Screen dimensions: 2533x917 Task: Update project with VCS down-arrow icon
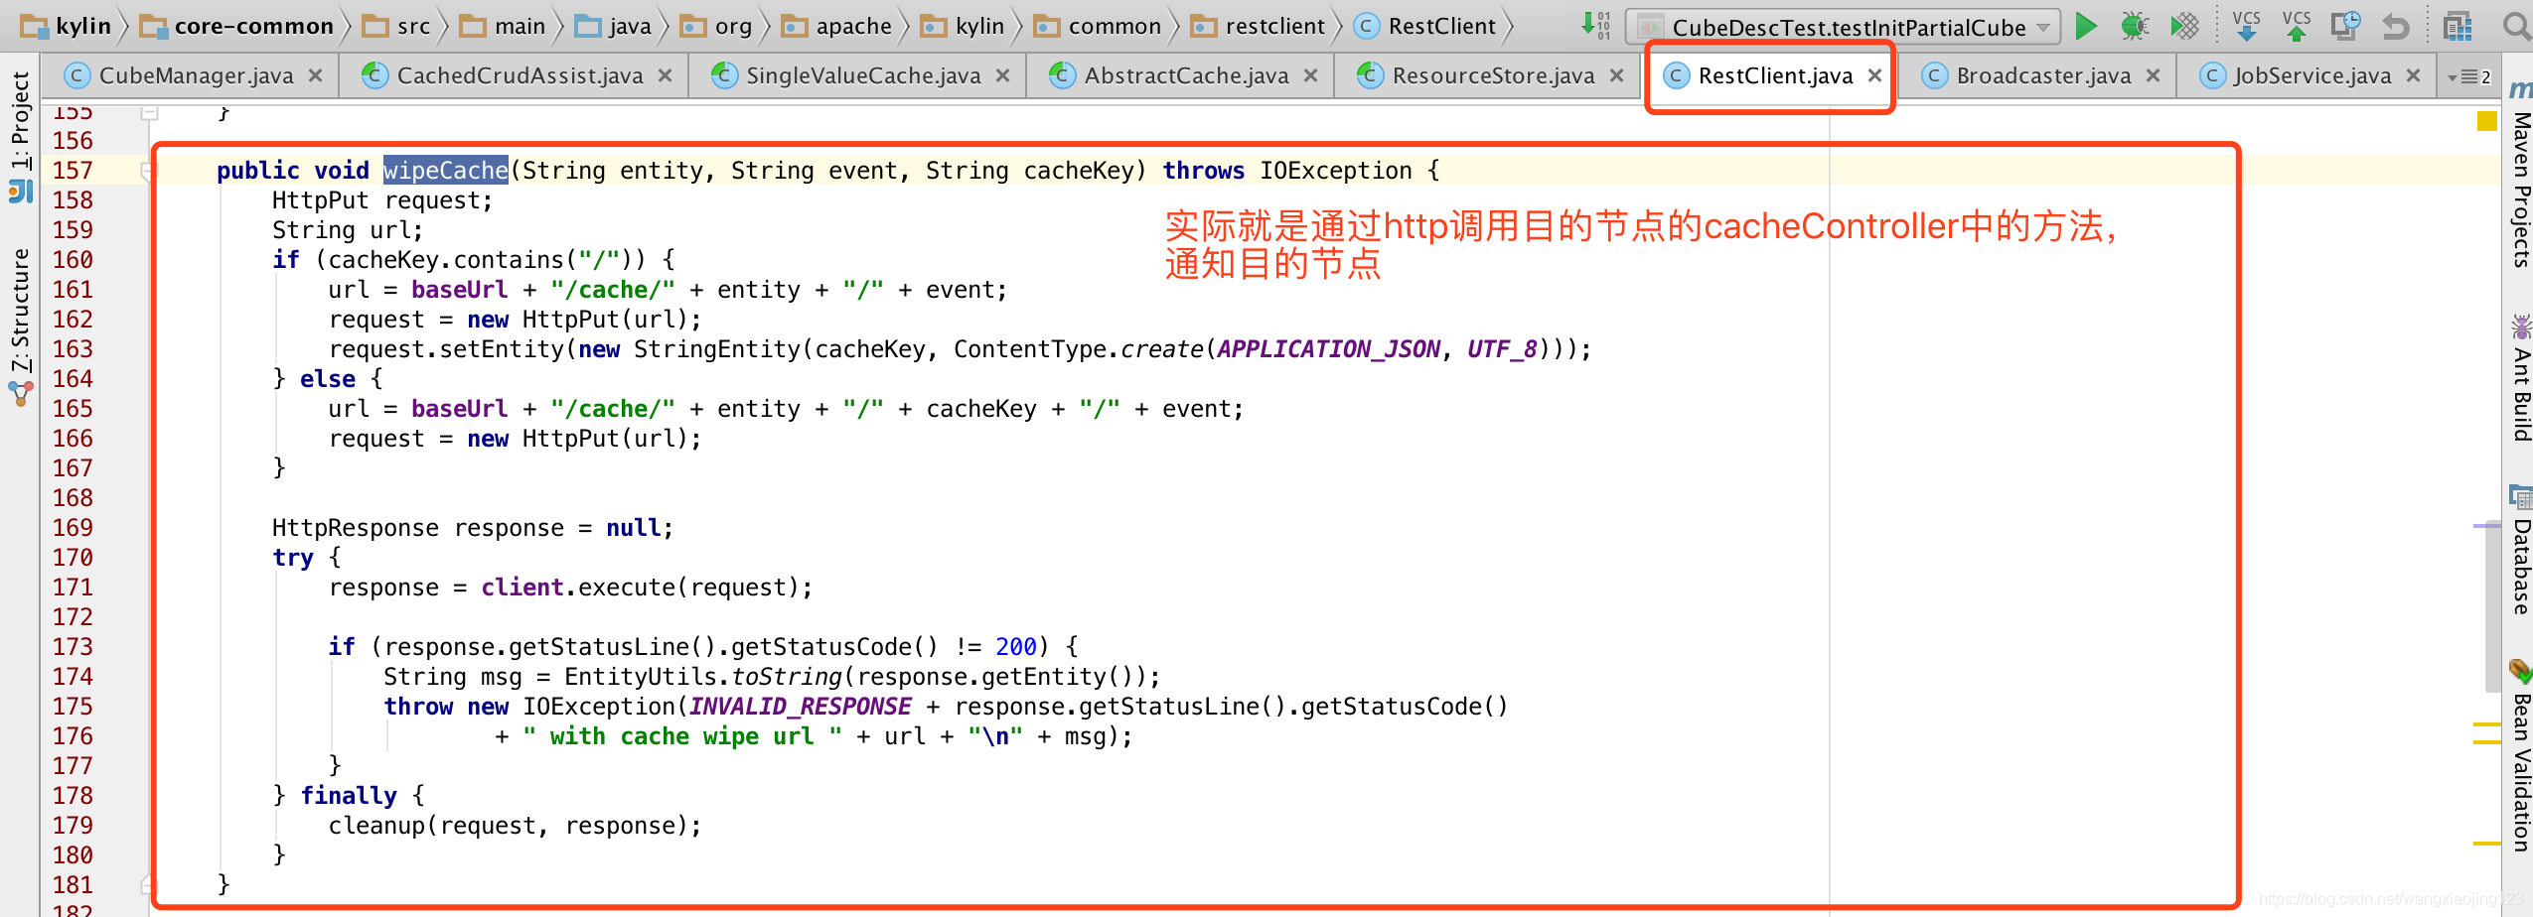click(2246, 26)
